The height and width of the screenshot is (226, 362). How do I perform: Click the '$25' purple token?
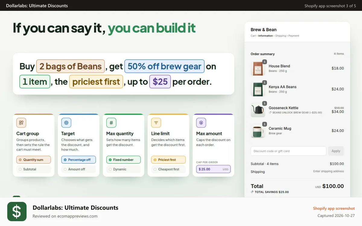click(x=160, y=82)
